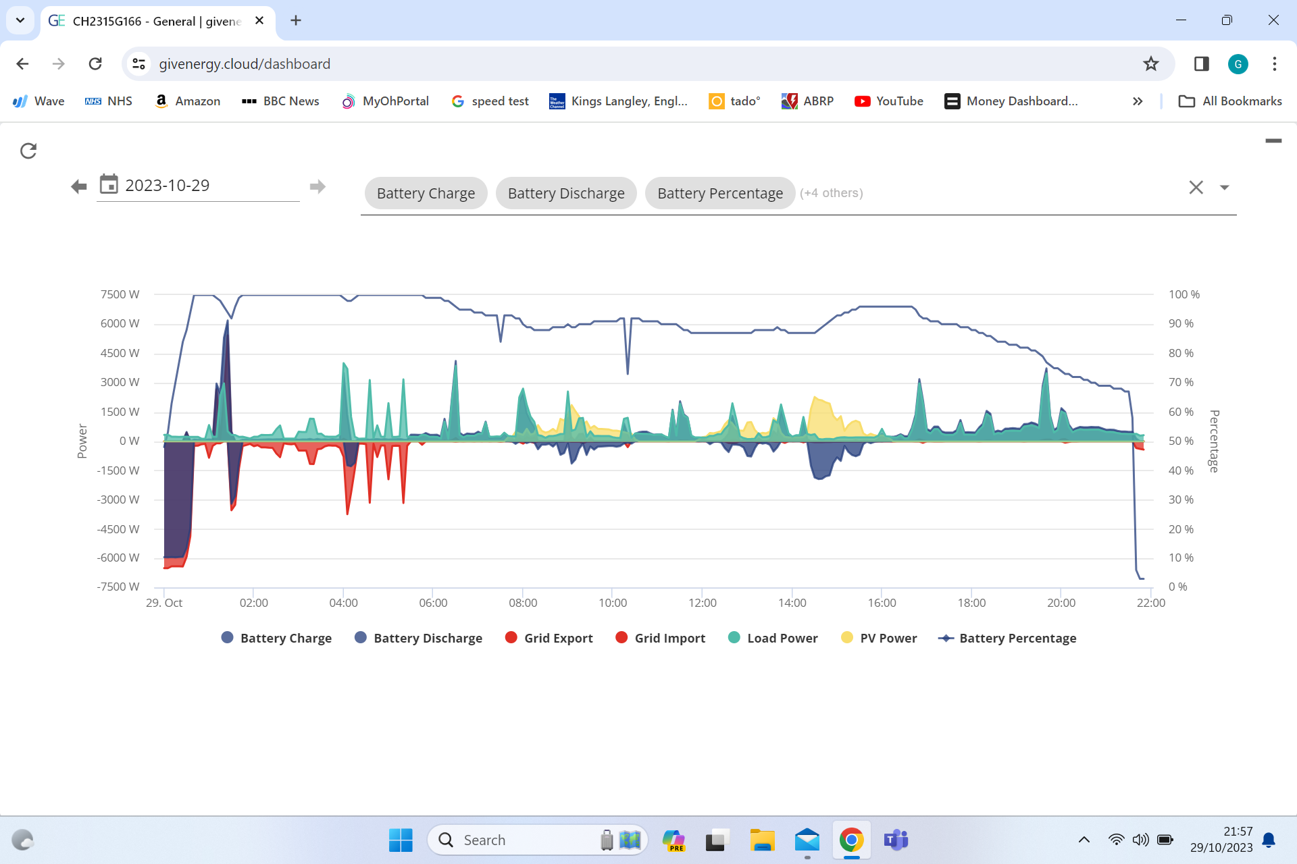Collapse the graph panel with minus icon
Image resolution: width=1297 pixels, height=864 pixels.
[x=1273, y=141]
